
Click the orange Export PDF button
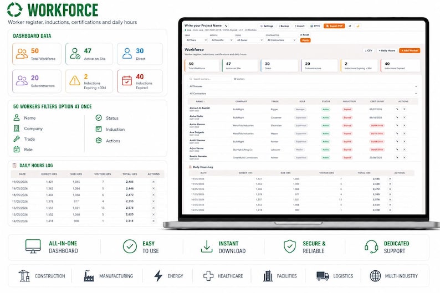334,26
